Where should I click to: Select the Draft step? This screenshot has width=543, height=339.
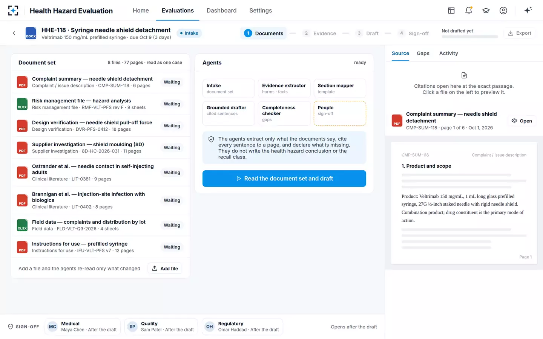pos(367,33)
